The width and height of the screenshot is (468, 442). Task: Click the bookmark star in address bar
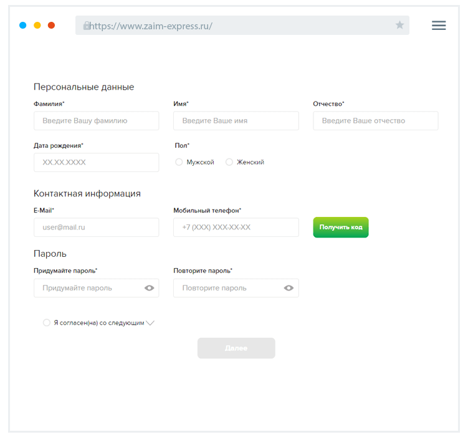point(399,26)
